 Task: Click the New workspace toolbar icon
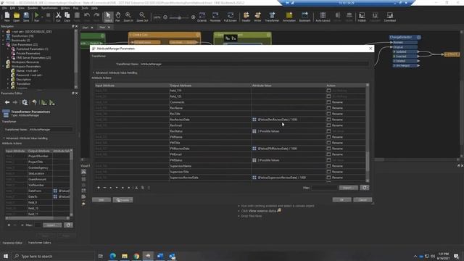(7, 17)
